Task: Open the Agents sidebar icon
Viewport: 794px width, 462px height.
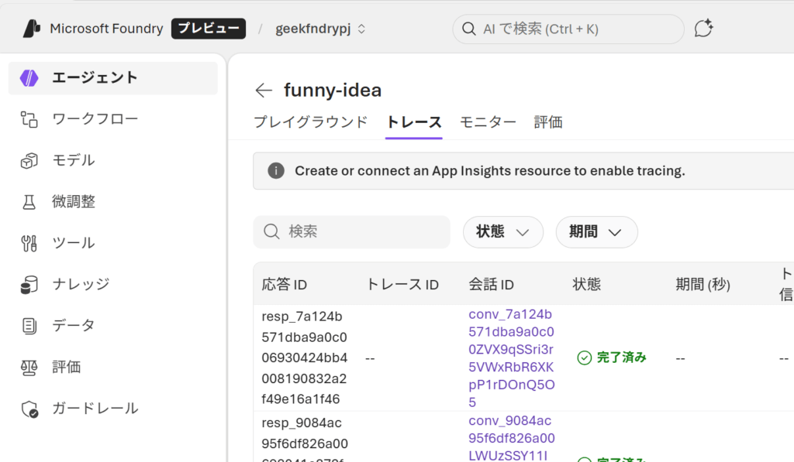Action: click(x=29, y=78)
